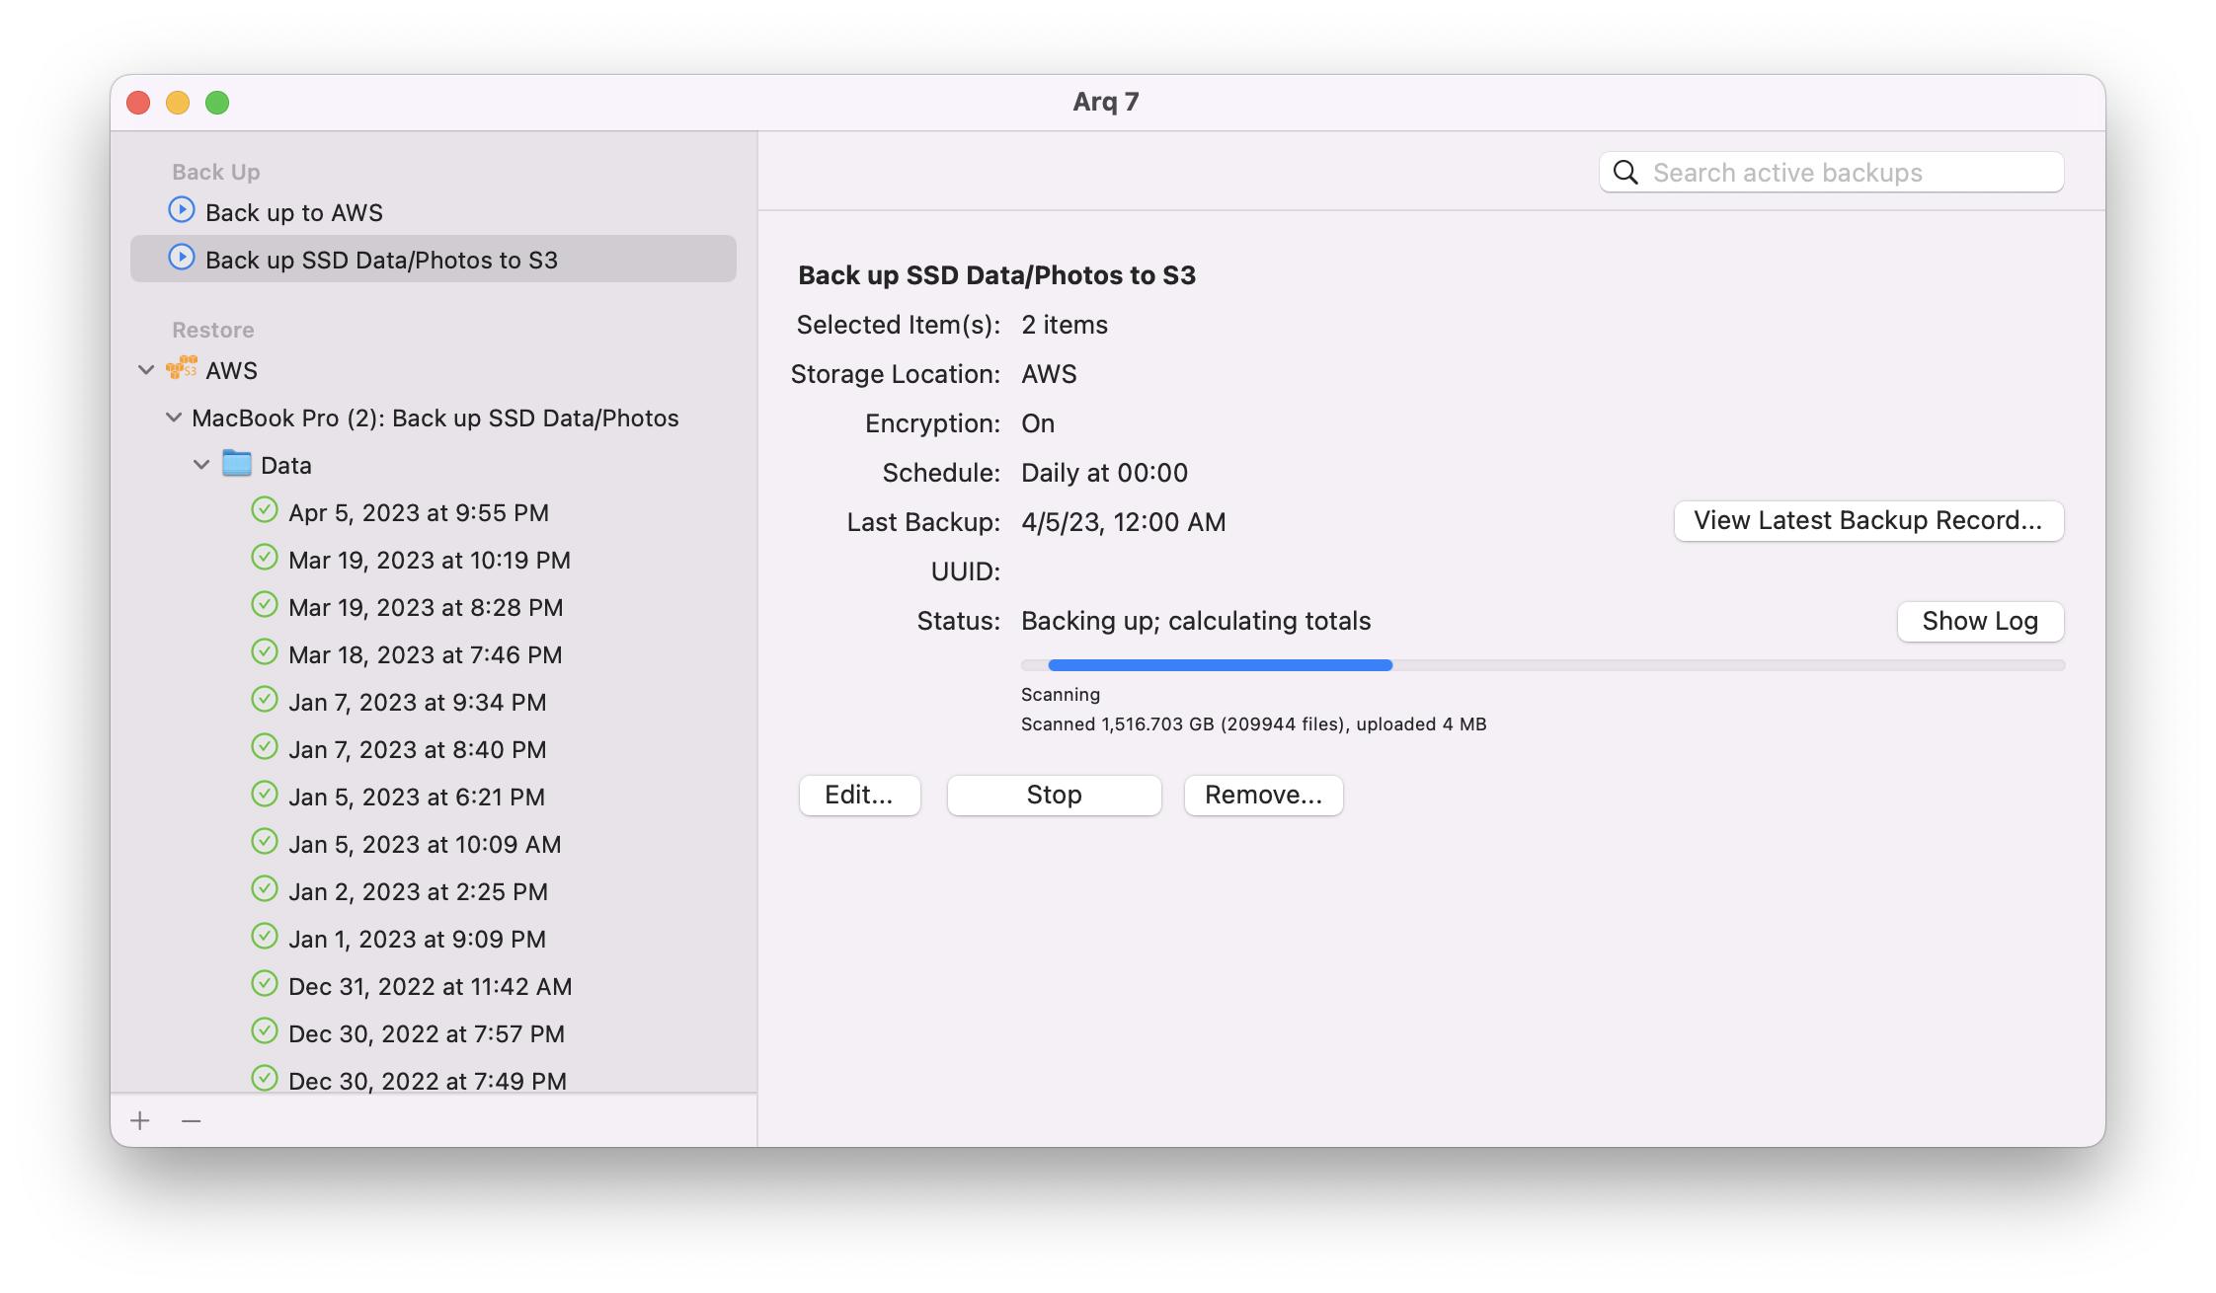Click the Encryption 'On' value
This screenshot has height=1293, width=2216.
(1038, 423)
